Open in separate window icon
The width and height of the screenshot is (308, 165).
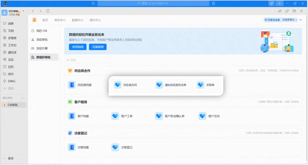pyautogui.click(x=294, y=11)
